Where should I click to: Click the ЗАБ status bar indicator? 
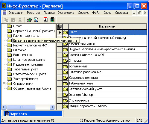point(139,120)
